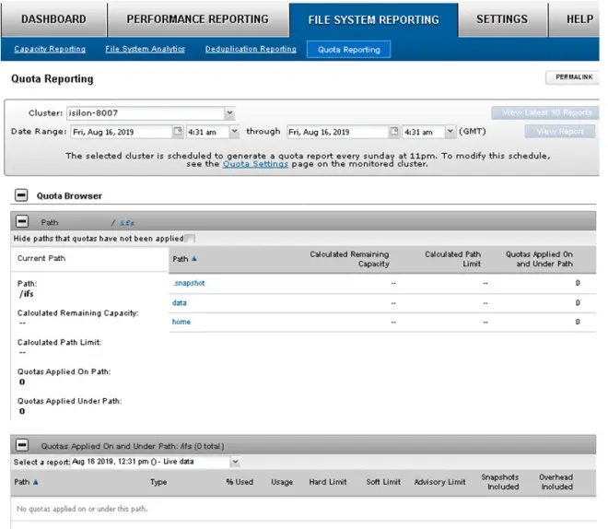Sort by the Path column header
This screenshot has height=529, width=608.
click(184, 259)
